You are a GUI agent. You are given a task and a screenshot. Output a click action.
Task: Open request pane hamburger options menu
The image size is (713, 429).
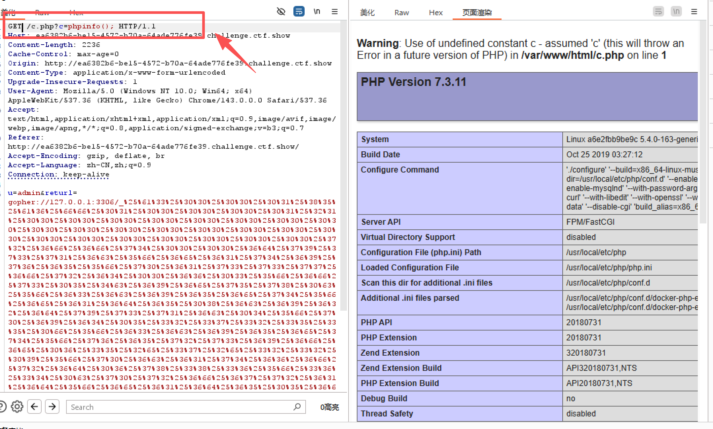335,12
